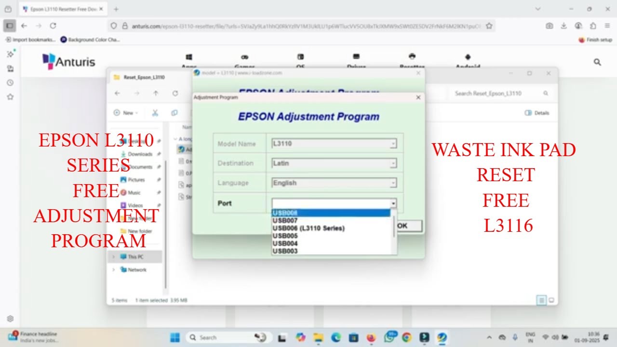Open the Apps category on Anturis
This screenshot has width=617, height=347.
189,61
